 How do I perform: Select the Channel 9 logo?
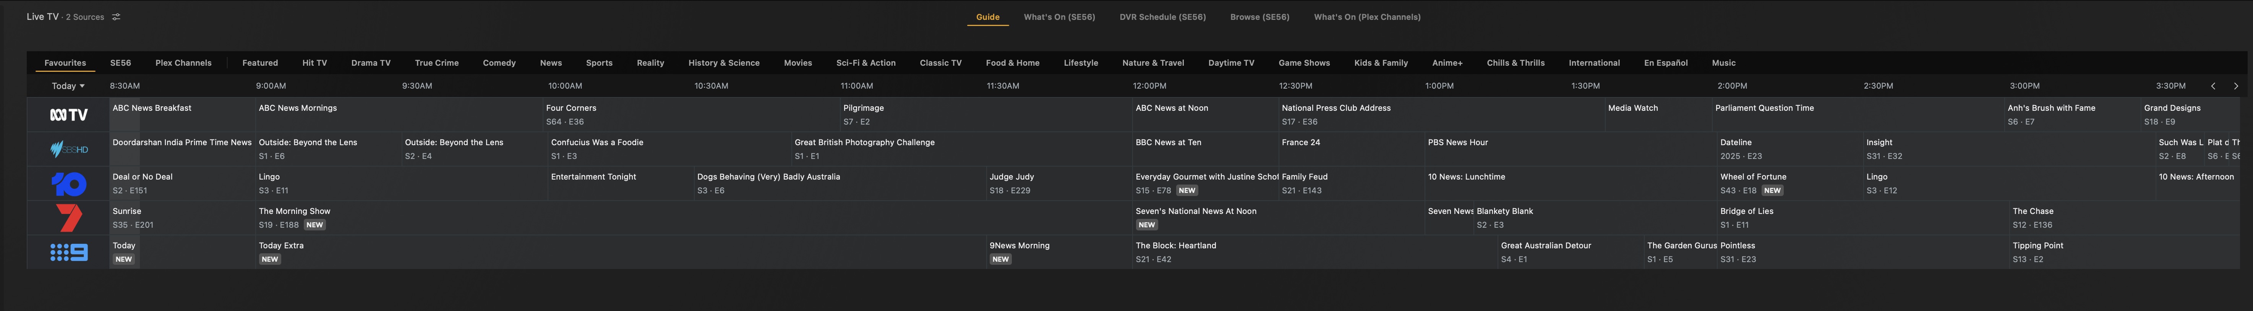point(69,253)
